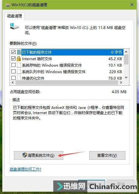139x194 pixels.
Task: Click the file icon for 已下载的程序文件
Action: (19, 52)
